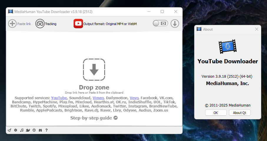Start all downloads with the arrow button
The image size is (267, 141).
coord(175,24)
